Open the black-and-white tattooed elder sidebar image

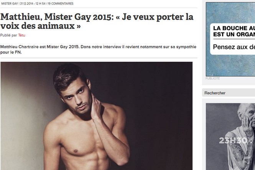click(x=230, y=137)
